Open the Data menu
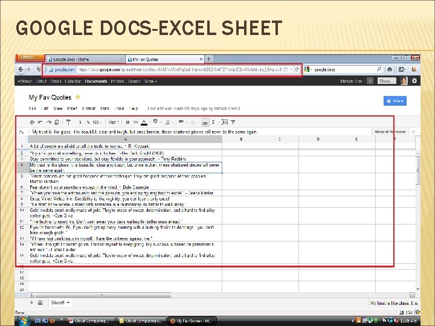The image size is (435, 326). tap(105, 109)
